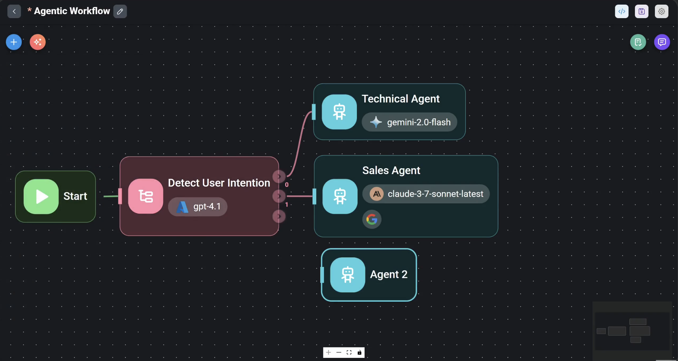Save the workflow with the disk icon
The width and height of the screenshot is (678, 361).
[x=641, y=11]
